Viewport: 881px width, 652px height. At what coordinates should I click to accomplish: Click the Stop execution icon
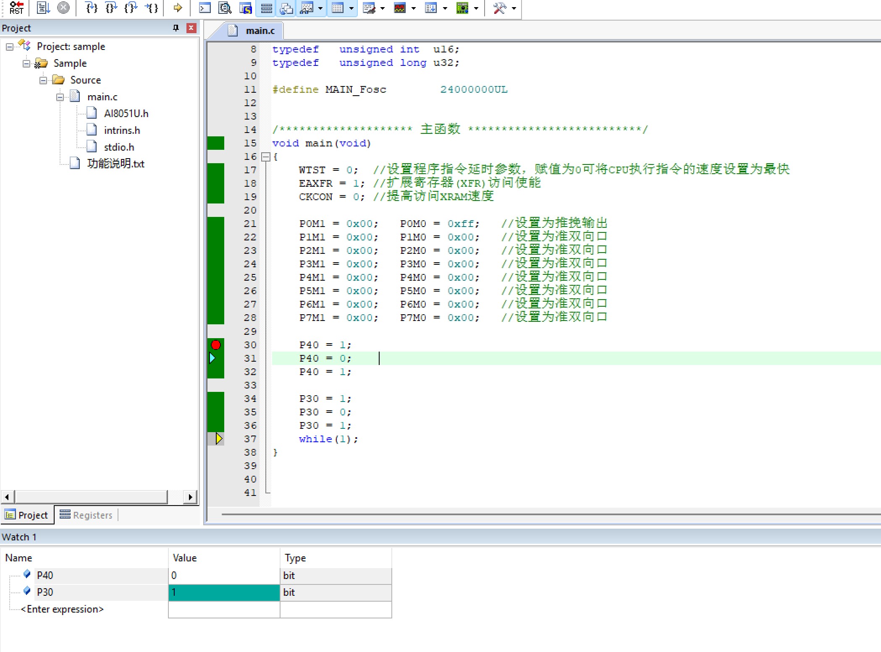pyautogui.click(x=63, y=8)
